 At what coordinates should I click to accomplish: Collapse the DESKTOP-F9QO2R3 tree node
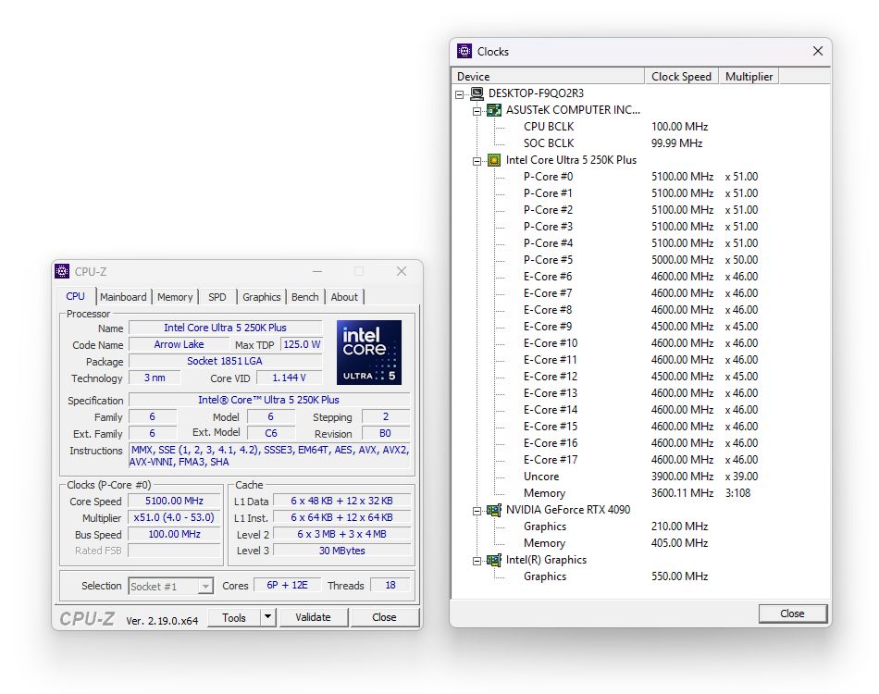(x=460, y=94)
